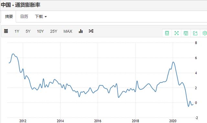Click the green share/export icon
This screenshot has width=207, height=123.
195,33
